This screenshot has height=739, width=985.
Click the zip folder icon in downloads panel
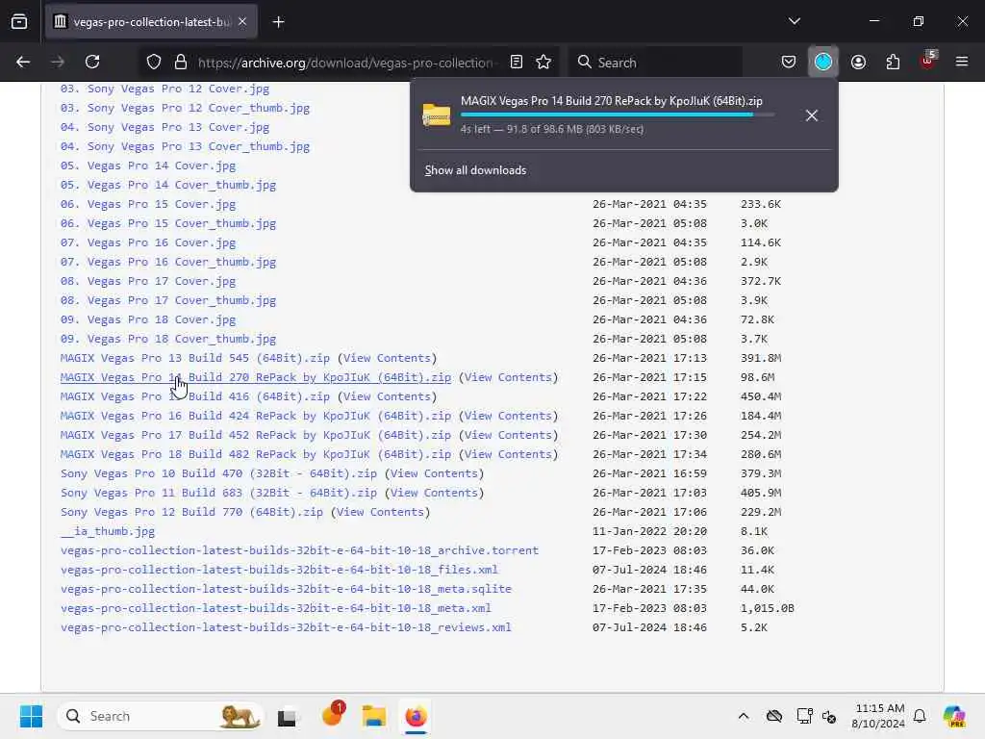pyautogui.click(x=437, y=115)
